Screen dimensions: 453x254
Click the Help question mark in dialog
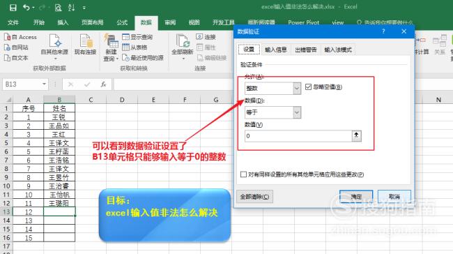pyautogui.click(x=383, y=31)
